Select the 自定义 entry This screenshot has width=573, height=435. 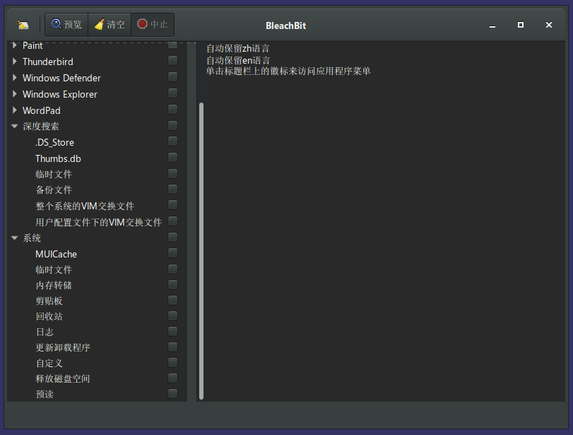pyautogui.click(x=49, y=364)
